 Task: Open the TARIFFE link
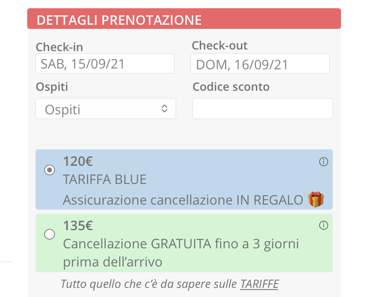click(x=259, y=284)
